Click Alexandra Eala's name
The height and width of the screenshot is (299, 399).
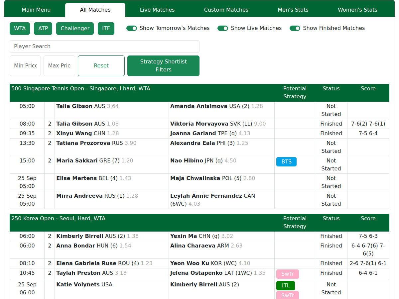[193, 143]
